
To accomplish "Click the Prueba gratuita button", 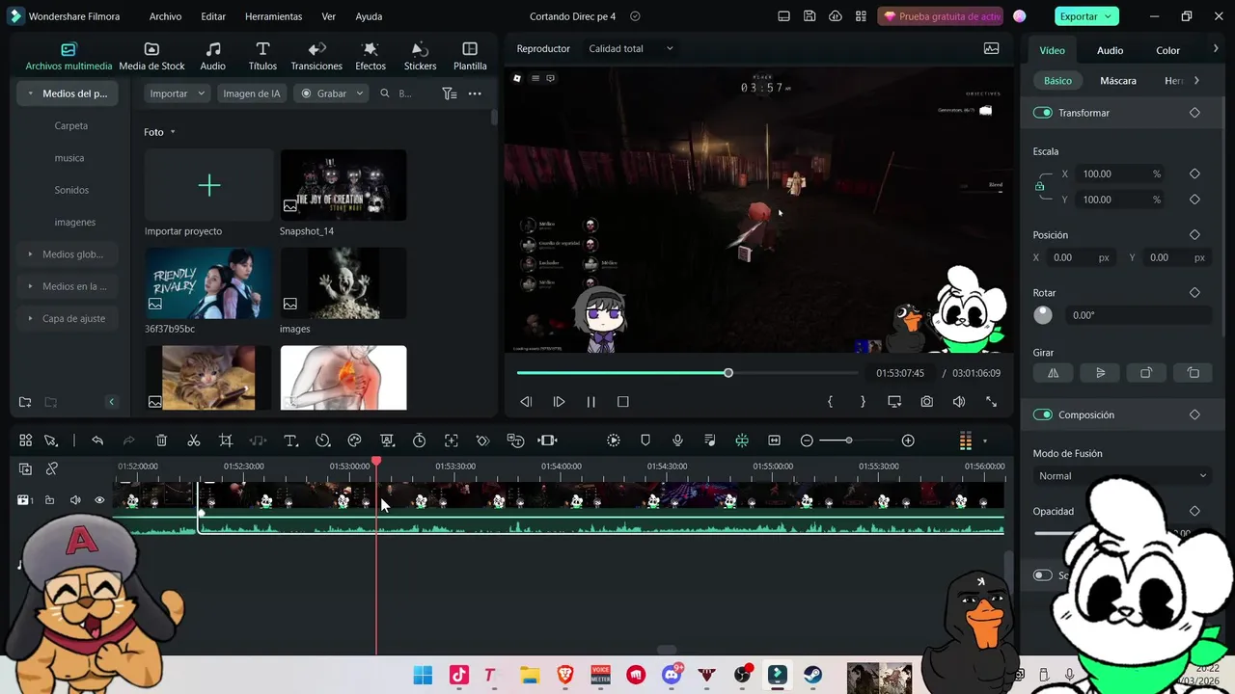I will pos(942,16).
